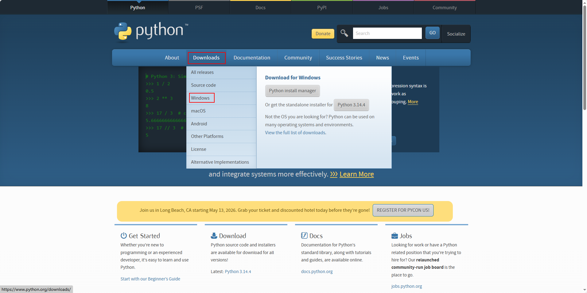This screenshot has width=587, height=293.
Task: Click the briefcase icon beside Jobs
Action: pos(395,235)
